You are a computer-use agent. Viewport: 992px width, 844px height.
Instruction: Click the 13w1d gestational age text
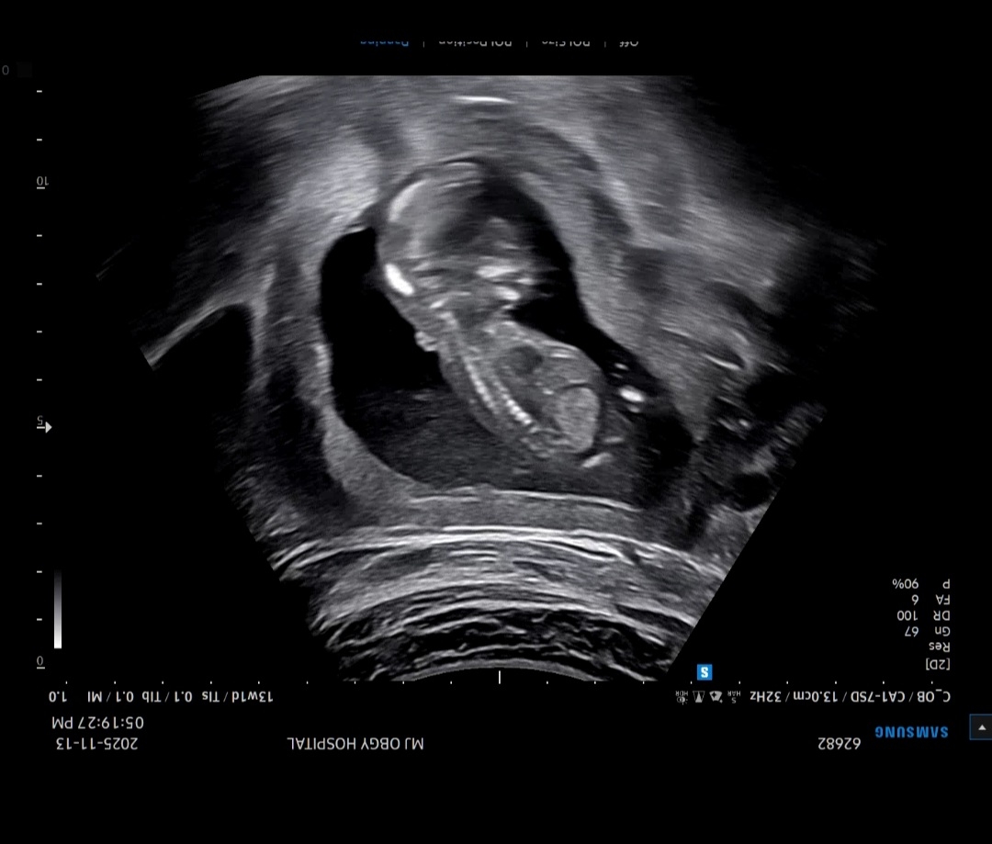click(x=253, y=696)
